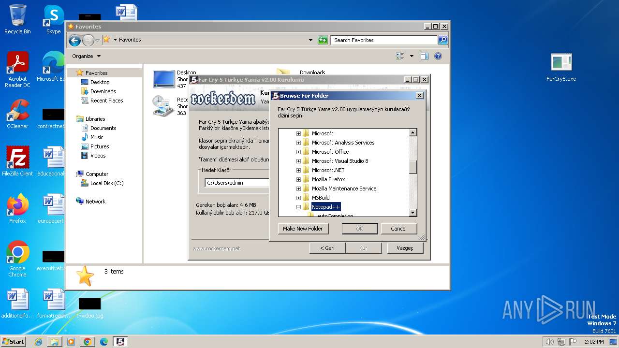The height and width of the screenshot is (348, 619).
Task: Open the view options dropdown arrow
Action: [412, 56]
